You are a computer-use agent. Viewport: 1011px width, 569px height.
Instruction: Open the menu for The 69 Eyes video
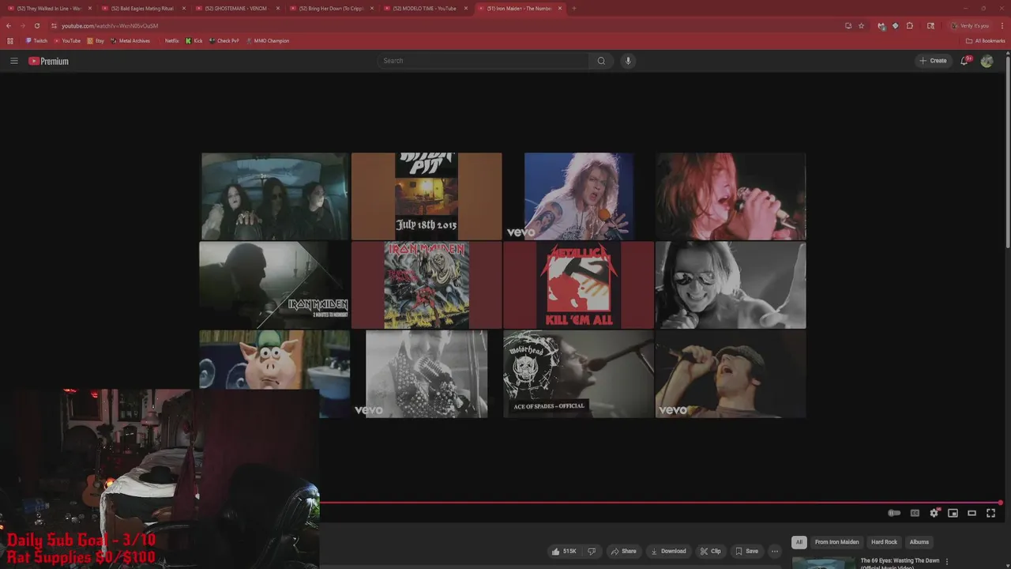click(947, 561)
